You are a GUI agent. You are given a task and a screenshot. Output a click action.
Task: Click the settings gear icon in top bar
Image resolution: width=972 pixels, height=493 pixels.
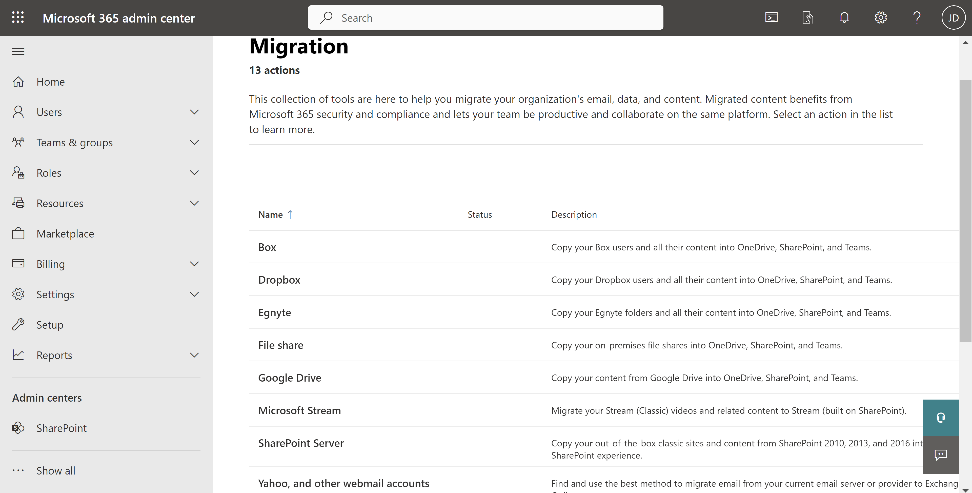(880, 17)
